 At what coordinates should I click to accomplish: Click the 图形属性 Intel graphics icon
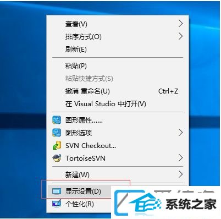pyautogui.click(x=57, y=120)
